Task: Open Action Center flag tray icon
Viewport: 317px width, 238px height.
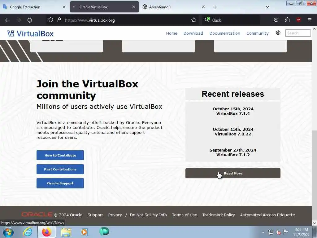Action: [x=285, y=232]
